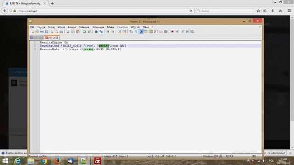Click the Close document toolbar icon
294x165 pixels.
[52, 32]
